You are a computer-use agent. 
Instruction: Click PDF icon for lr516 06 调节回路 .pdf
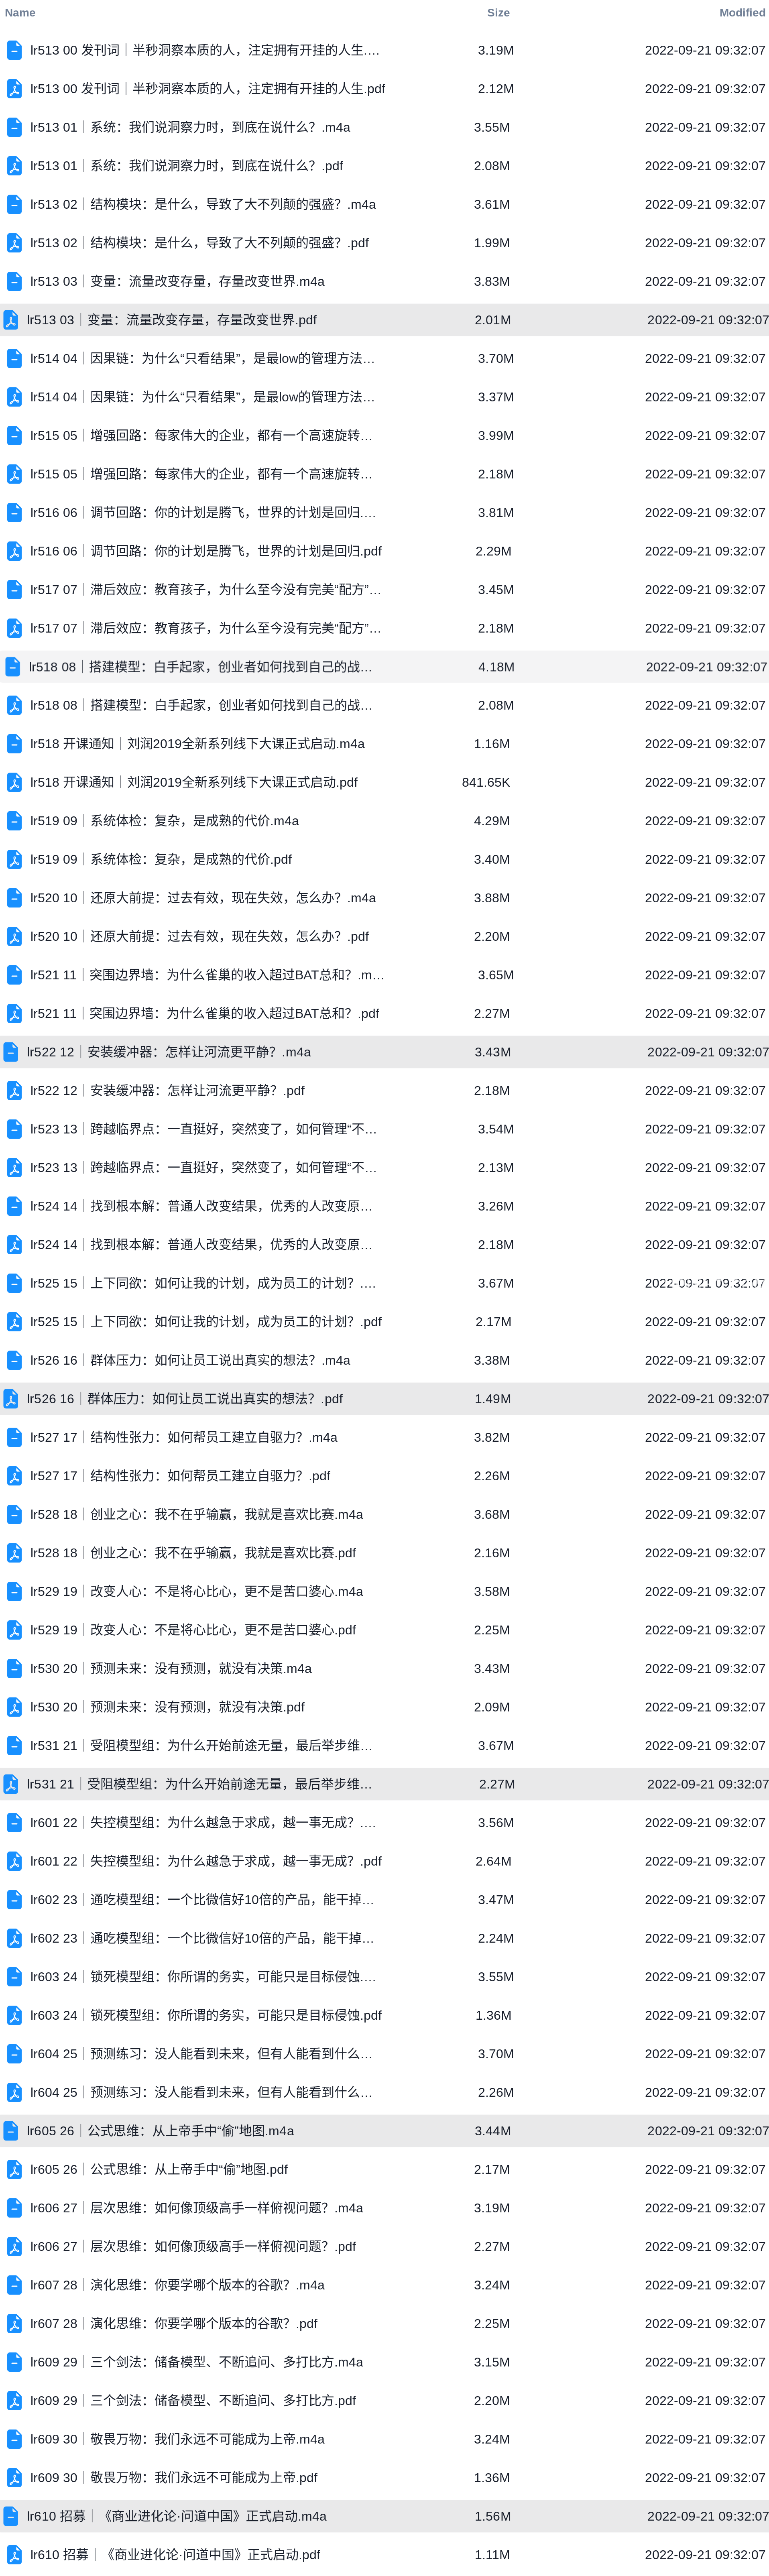14,551
